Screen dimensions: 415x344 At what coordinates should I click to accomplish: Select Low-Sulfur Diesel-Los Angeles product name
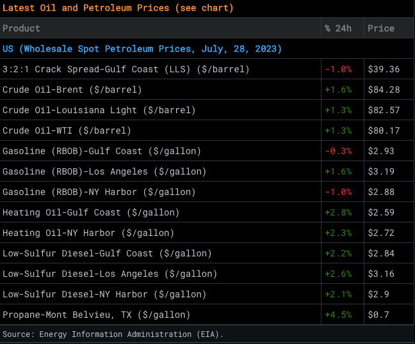110,274
